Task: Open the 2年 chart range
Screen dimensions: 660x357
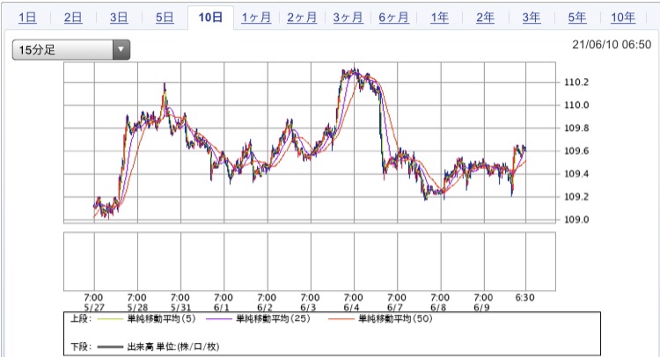Action: tap(485, 18)
